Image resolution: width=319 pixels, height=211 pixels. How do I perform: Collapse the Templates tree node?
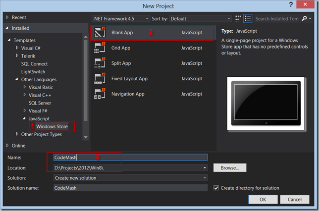9,40
